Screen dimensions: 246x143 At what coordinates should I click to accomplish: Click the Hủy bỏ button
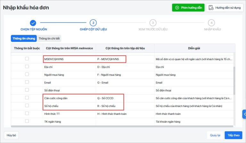point(11,135)
